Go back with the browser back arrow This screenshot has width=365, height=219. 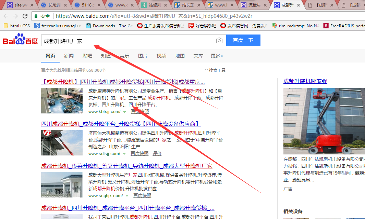coord(6,16)
